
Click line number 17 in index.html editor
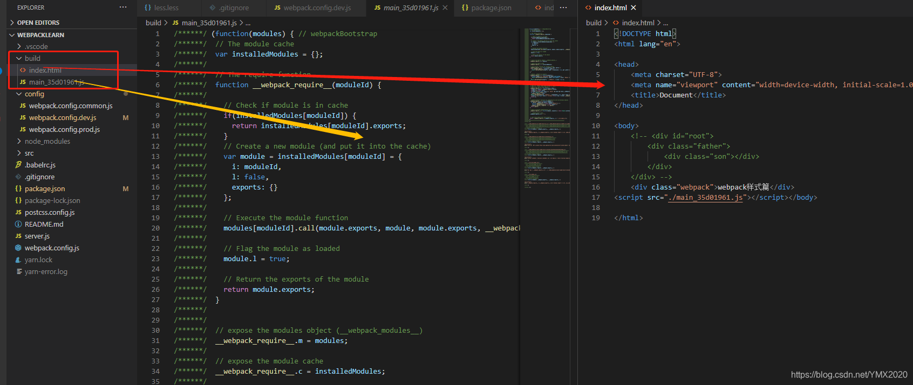coord(596,198)
